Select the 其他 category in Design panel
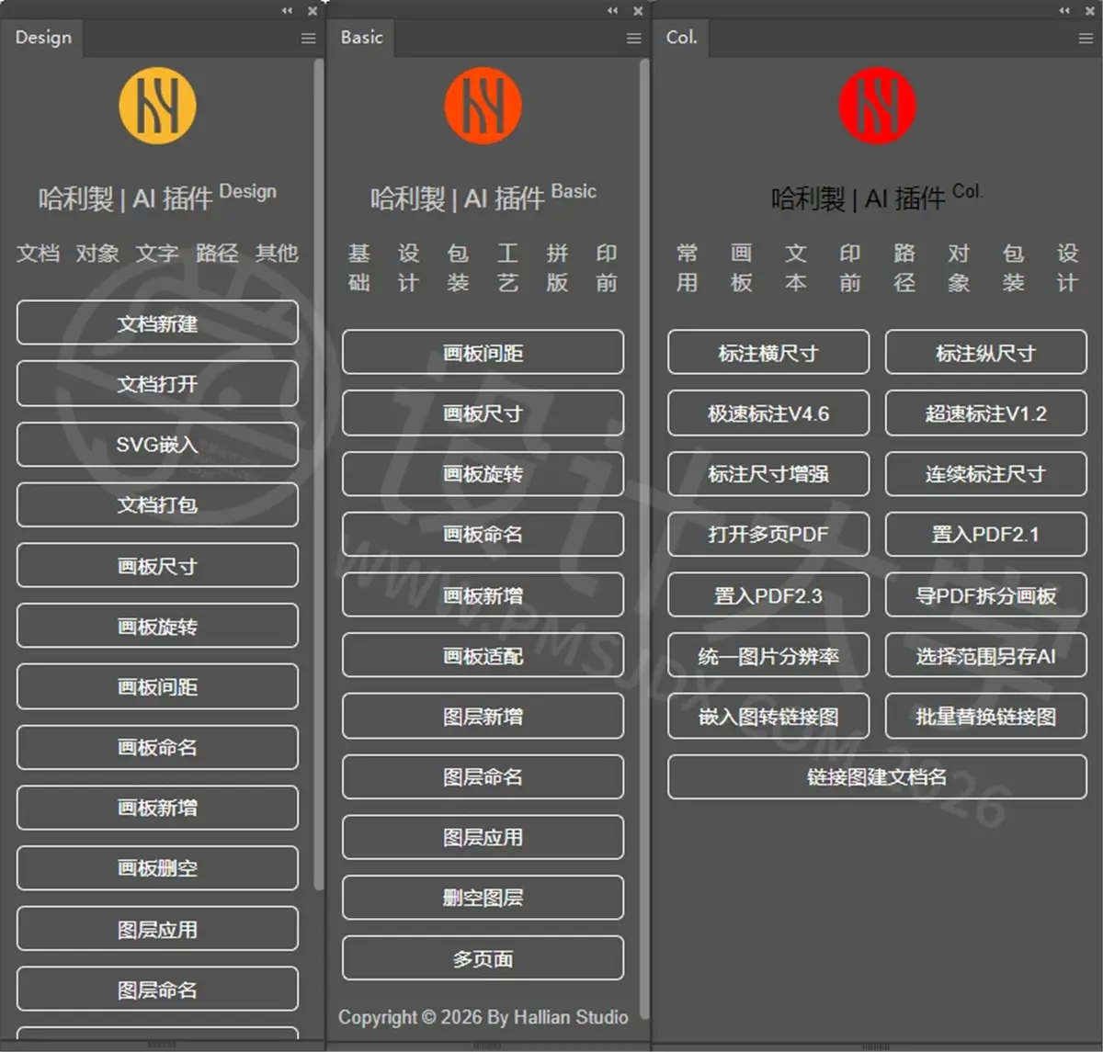Screen dimensions: 1103x1052 pos(277,253)
